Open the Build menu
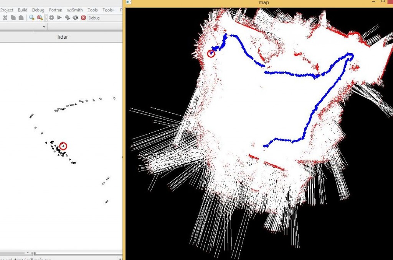This screenshot has height=260, width=393. [x=23, y=10]
